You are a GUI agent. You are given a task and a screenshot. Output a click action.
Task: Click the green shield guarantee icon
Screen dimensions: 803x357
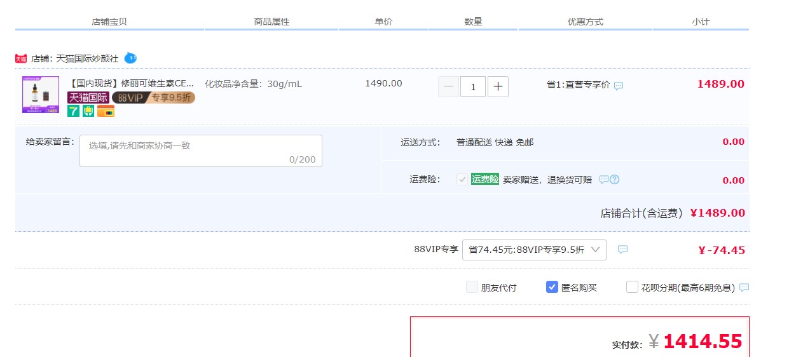coord(88,111)
